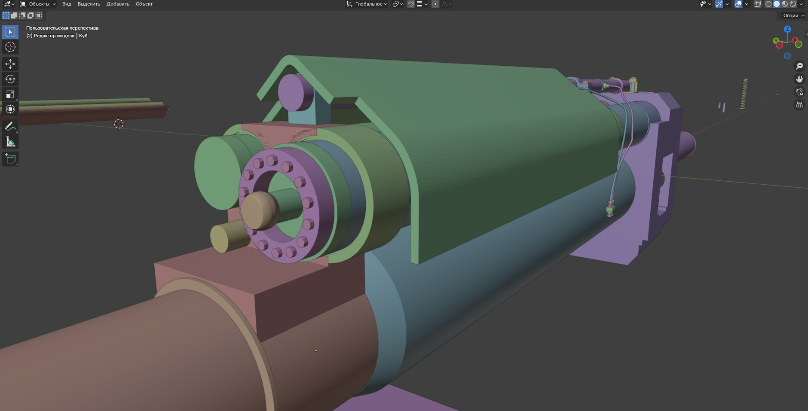808x411 pixels.
Task: Switch to rendered shading
Action: (x=793, y=4)
